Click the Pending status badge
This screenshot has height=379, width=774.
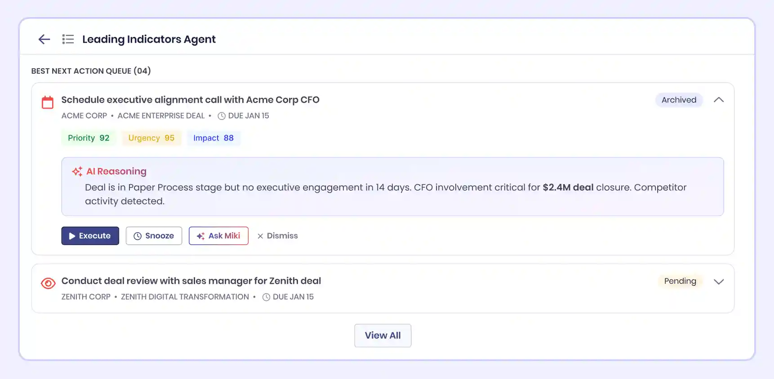[x=680, y=281]
